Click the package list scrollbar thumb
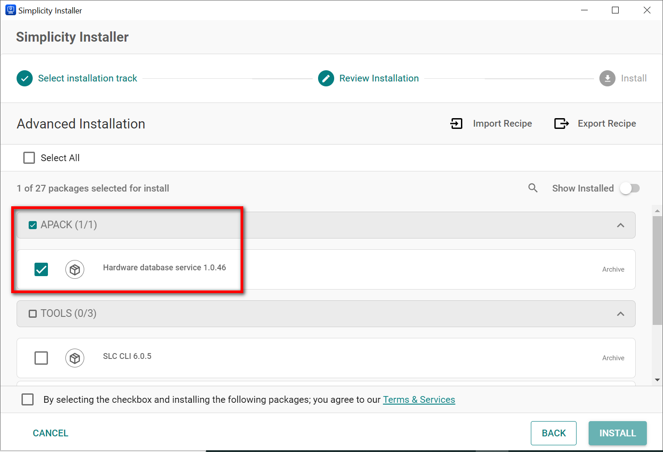Screen dimensions: 663x452 coord(657,270)
